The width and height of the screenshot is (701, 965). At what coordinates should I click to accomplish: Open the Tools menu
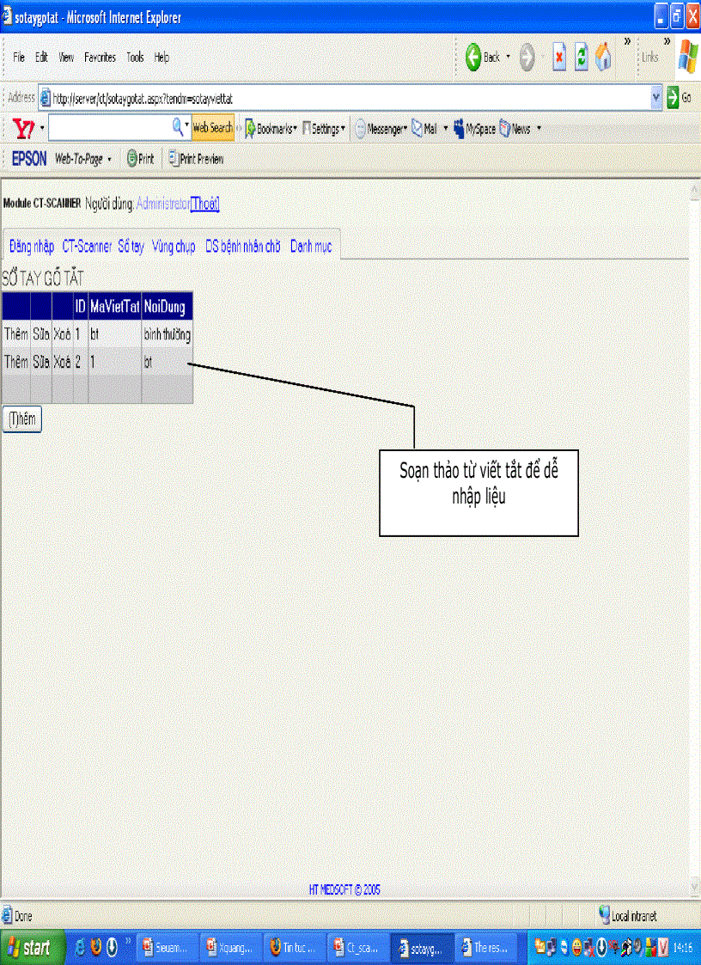(x=135, y=58)
